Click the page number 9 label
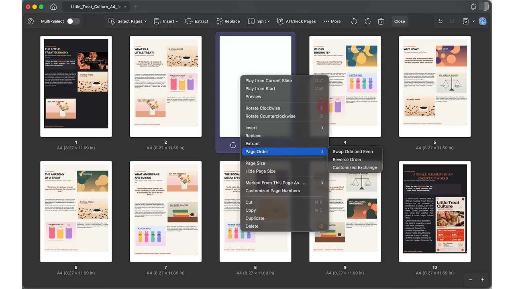This screenshot has width=514, height=289. [345, 268]
